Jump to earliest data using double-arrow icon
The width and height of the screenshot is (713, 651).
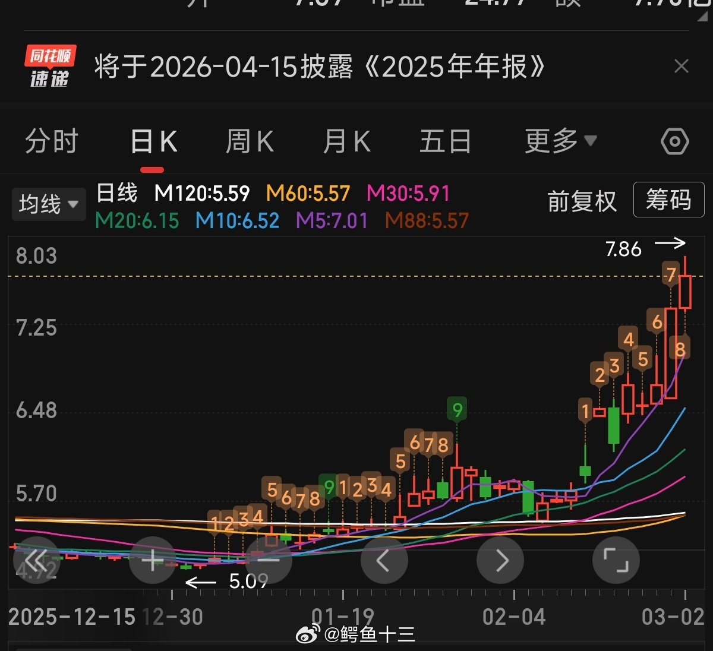click(37, 560)
